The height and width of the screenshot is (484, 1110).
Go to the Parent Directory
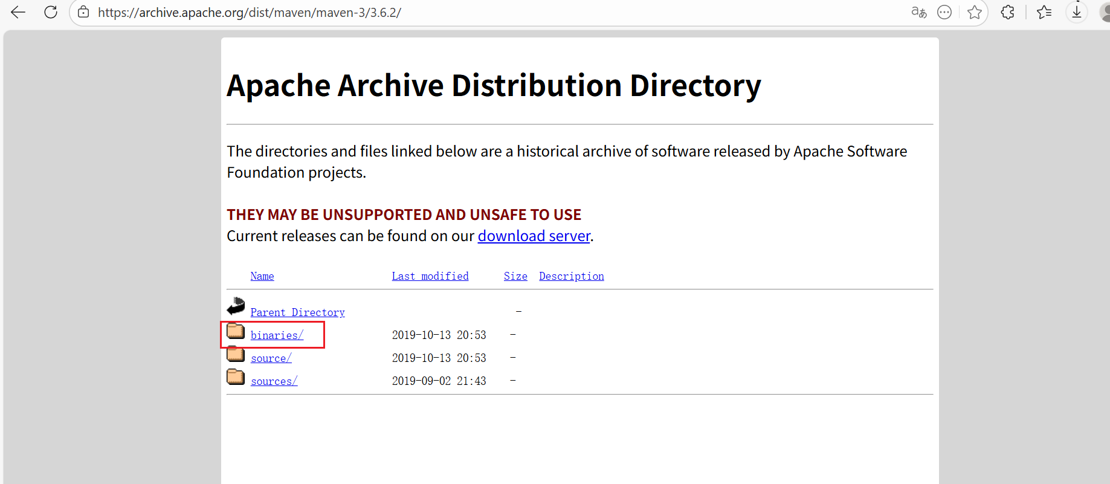[298, 312]
